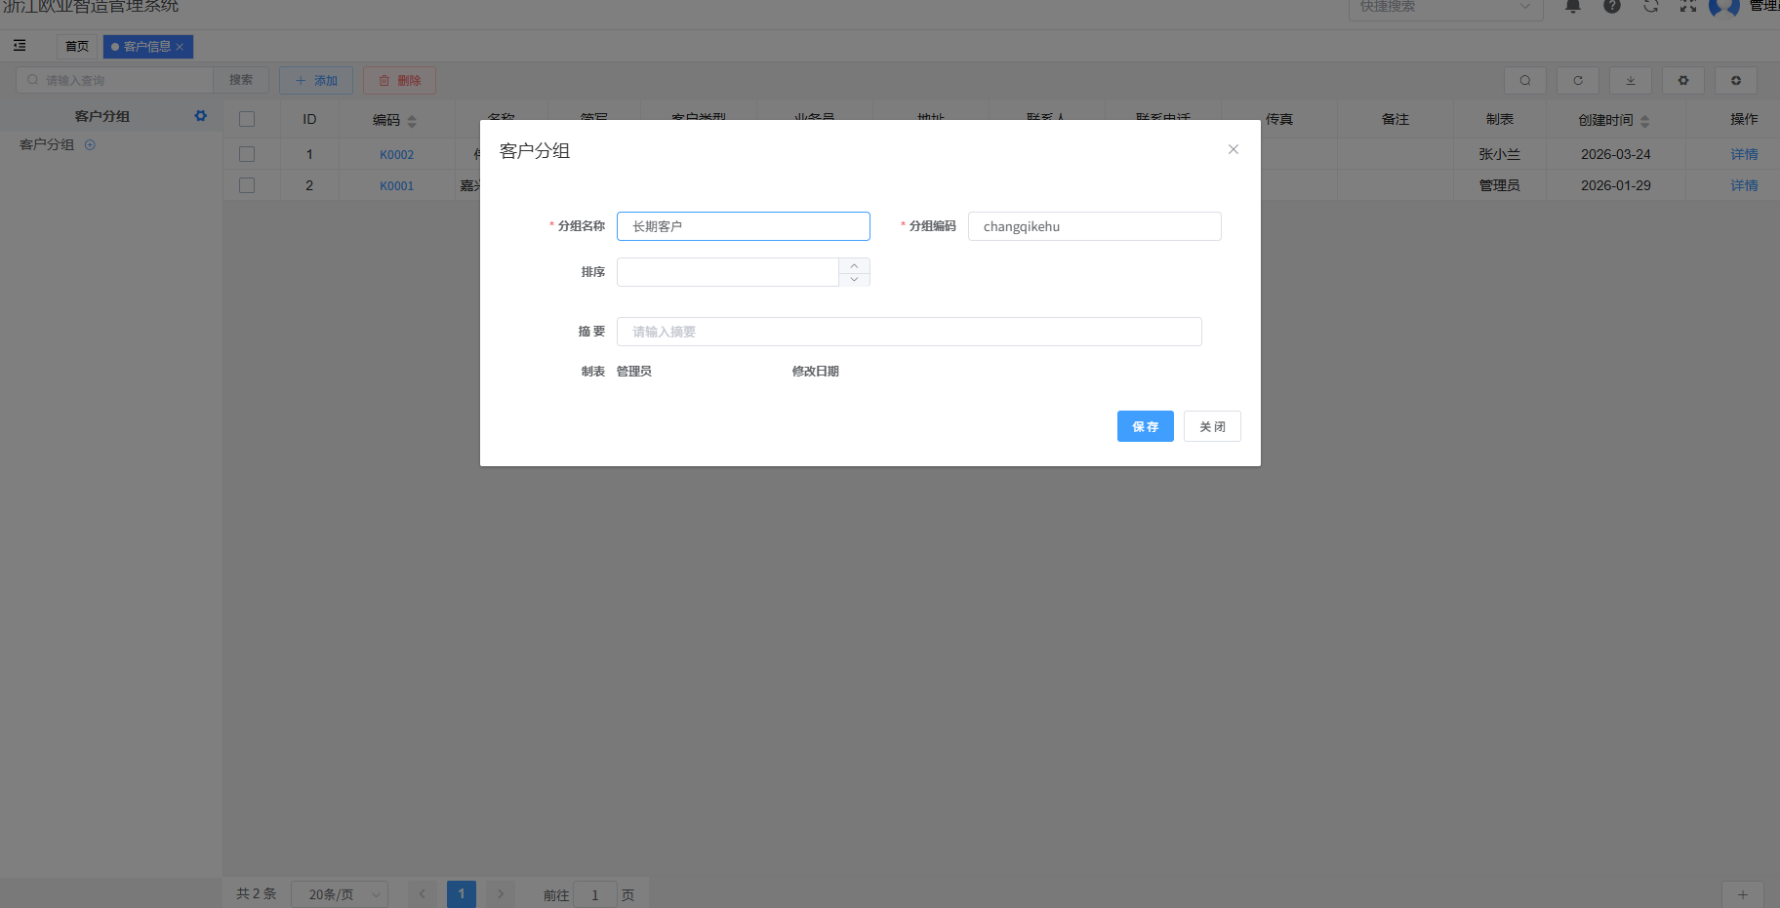Collapse the sidebar menu icon
This screenshot has width=1780, height=908.
[x=20, y=46]
